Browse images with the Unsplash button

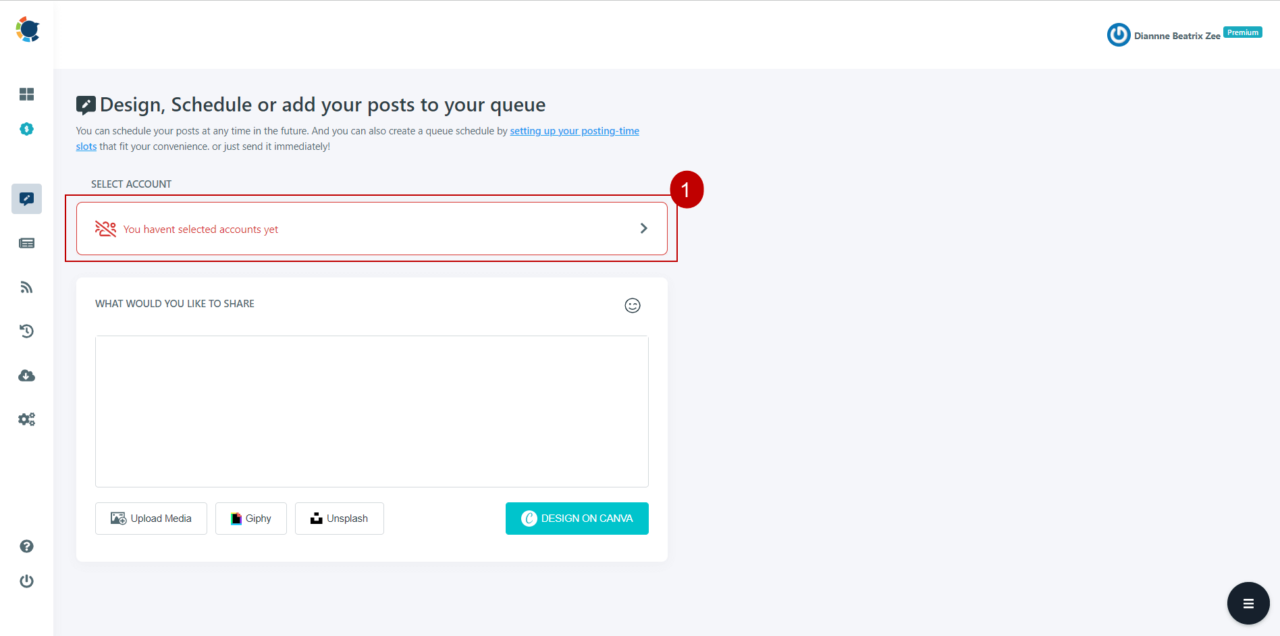click(339, 518)
